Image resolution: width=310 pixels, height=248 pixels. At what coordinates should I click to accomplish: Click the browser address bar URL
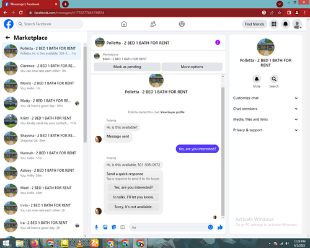coord(69,12)
